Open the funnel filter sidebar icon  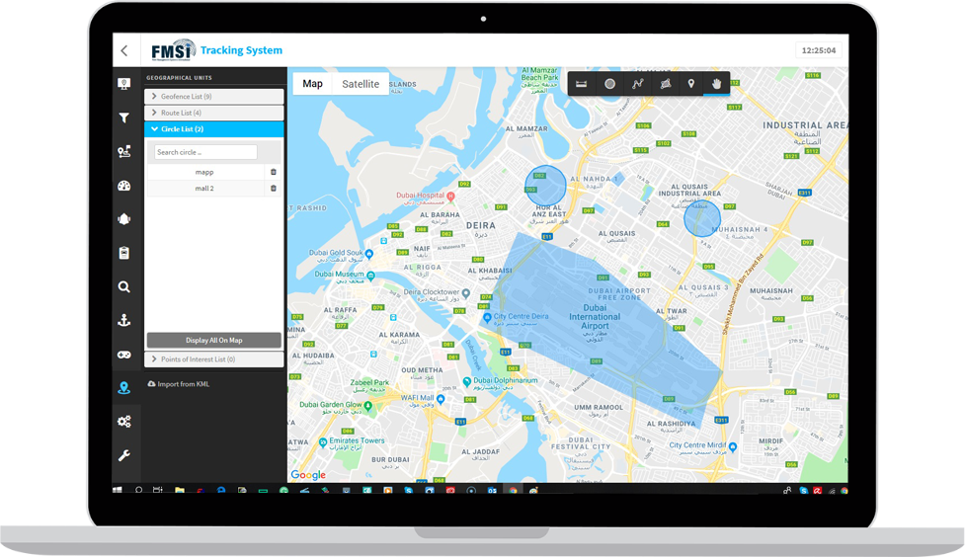coord(124,118)
